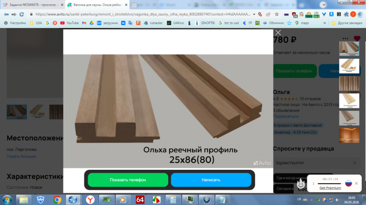Click the Russian flag extension icon

(x=286, y=14)
